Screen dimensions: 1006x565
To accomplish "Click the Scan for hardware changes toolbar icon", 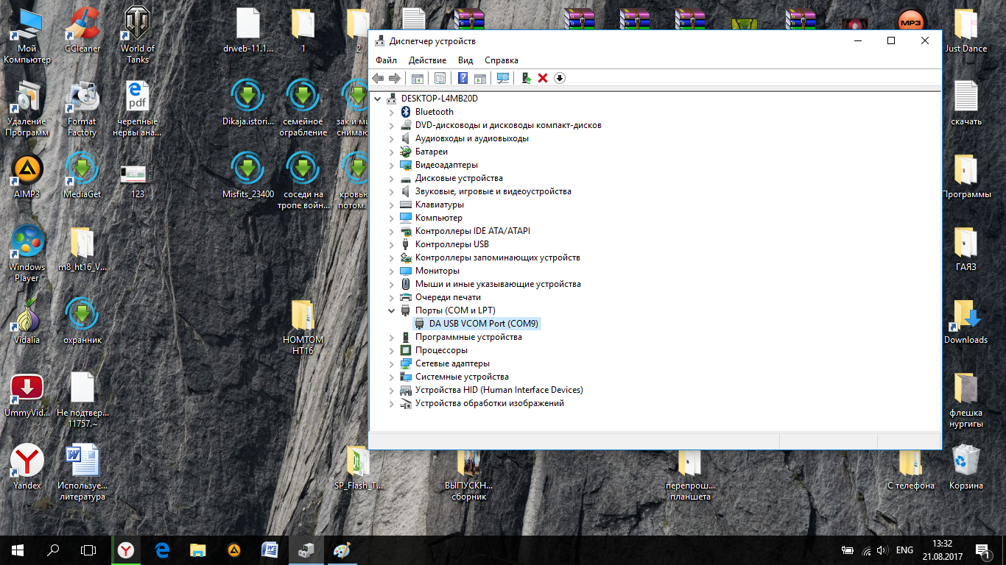I will (504, 78).
